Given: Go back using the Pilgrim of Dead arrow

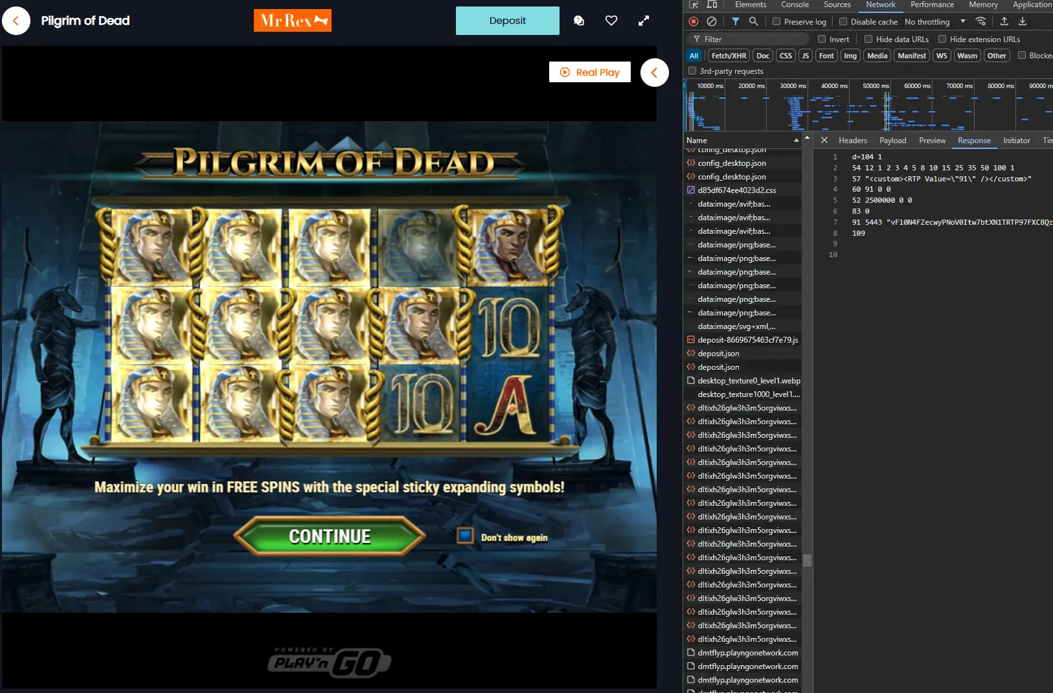Looking at the screenshot, I should pos(16,21).
